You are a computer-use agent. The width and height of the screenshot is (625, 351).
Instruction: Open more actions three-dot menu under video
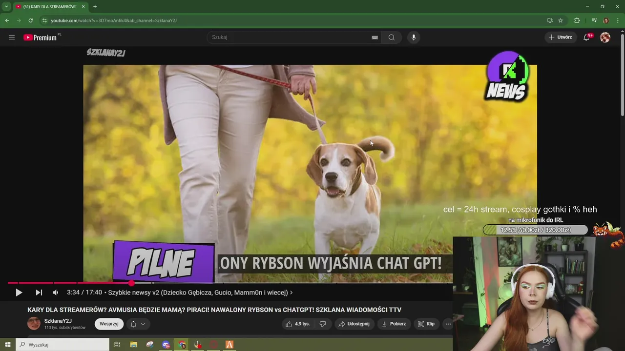[448, 324]
